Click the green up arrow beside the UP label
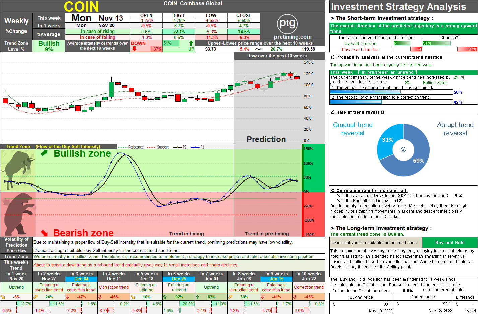 coord(191,43)
